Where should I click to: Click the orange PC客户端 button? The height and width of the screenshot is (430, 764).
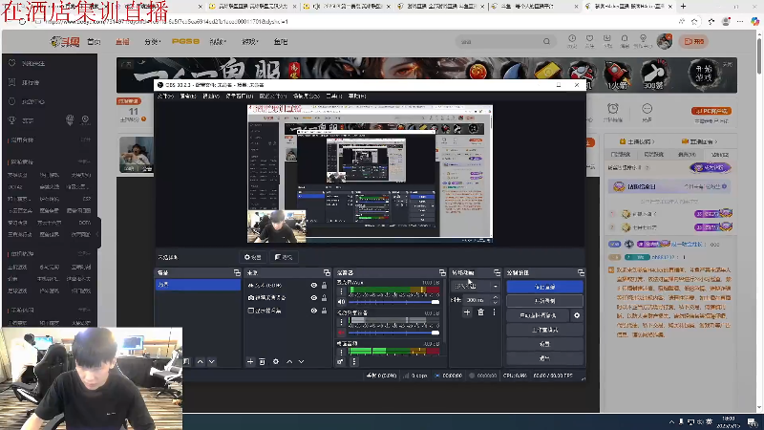point(711,111)
